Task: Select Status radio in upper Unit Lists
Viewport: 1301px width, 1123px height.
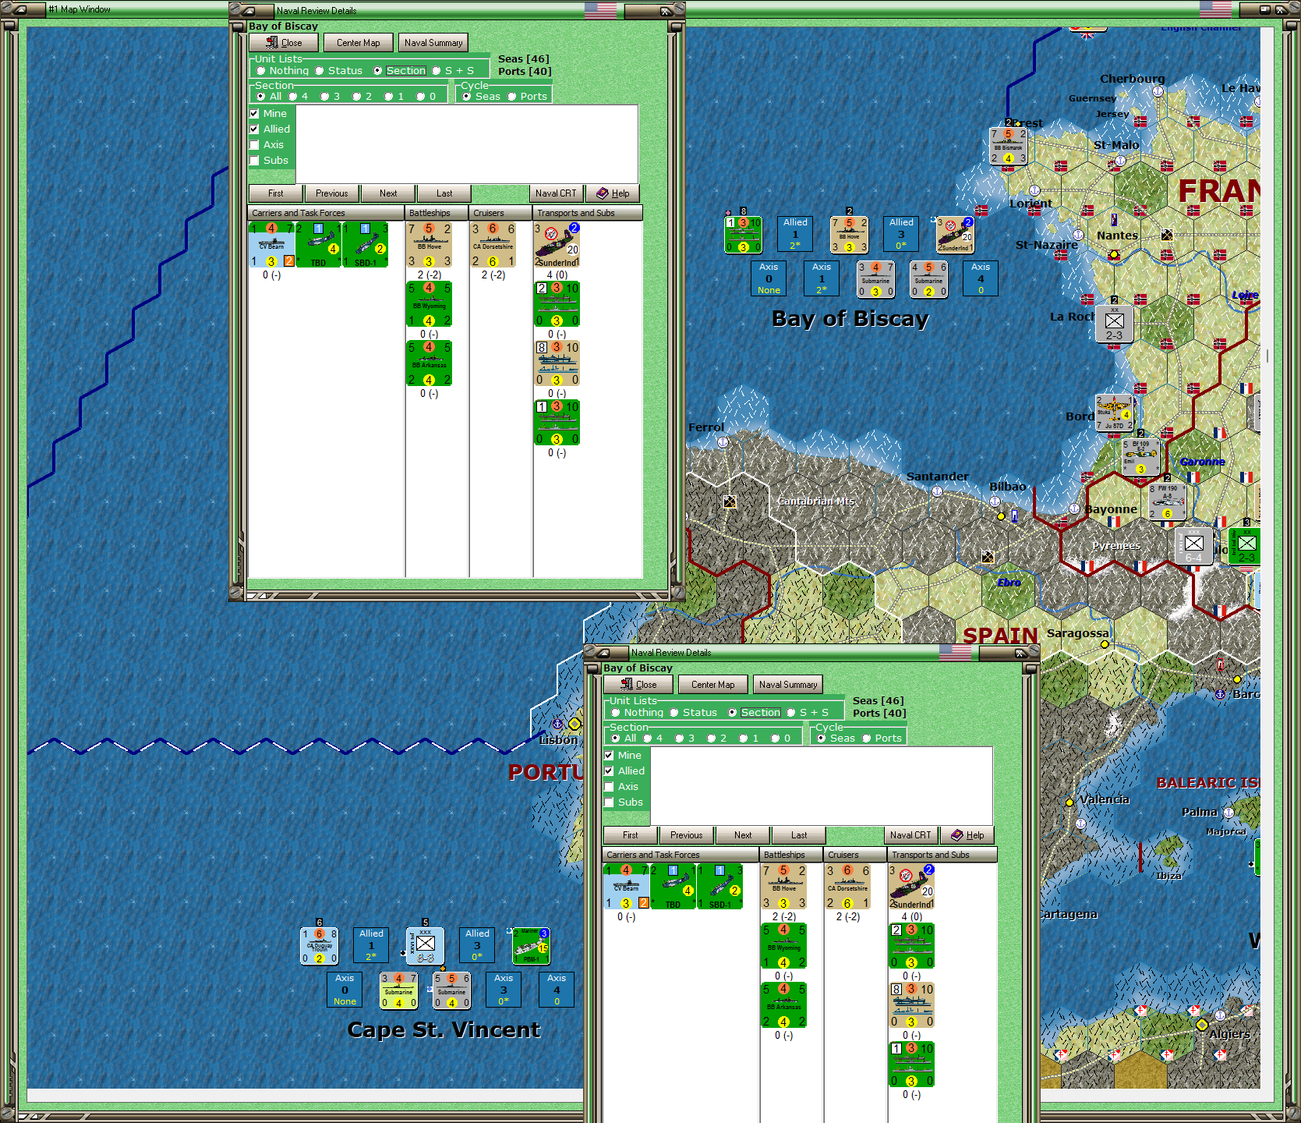Action: coord(320,71)
